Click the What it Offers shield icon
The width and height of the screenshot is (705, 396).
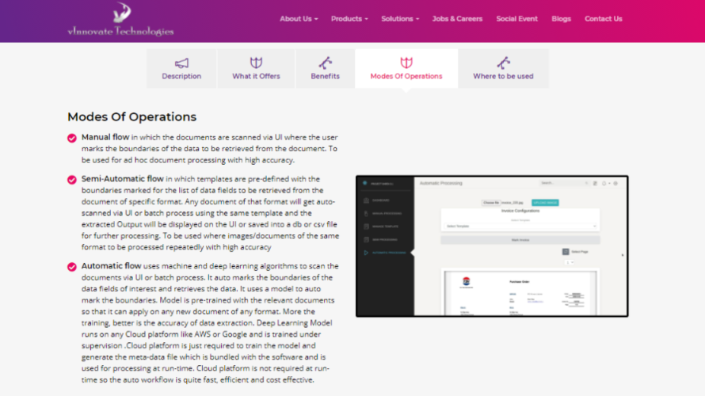[x=257, y=63]
